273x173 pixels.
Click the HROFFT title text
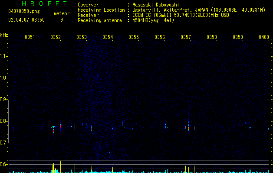pyautogui.click(x=44, y=3)
